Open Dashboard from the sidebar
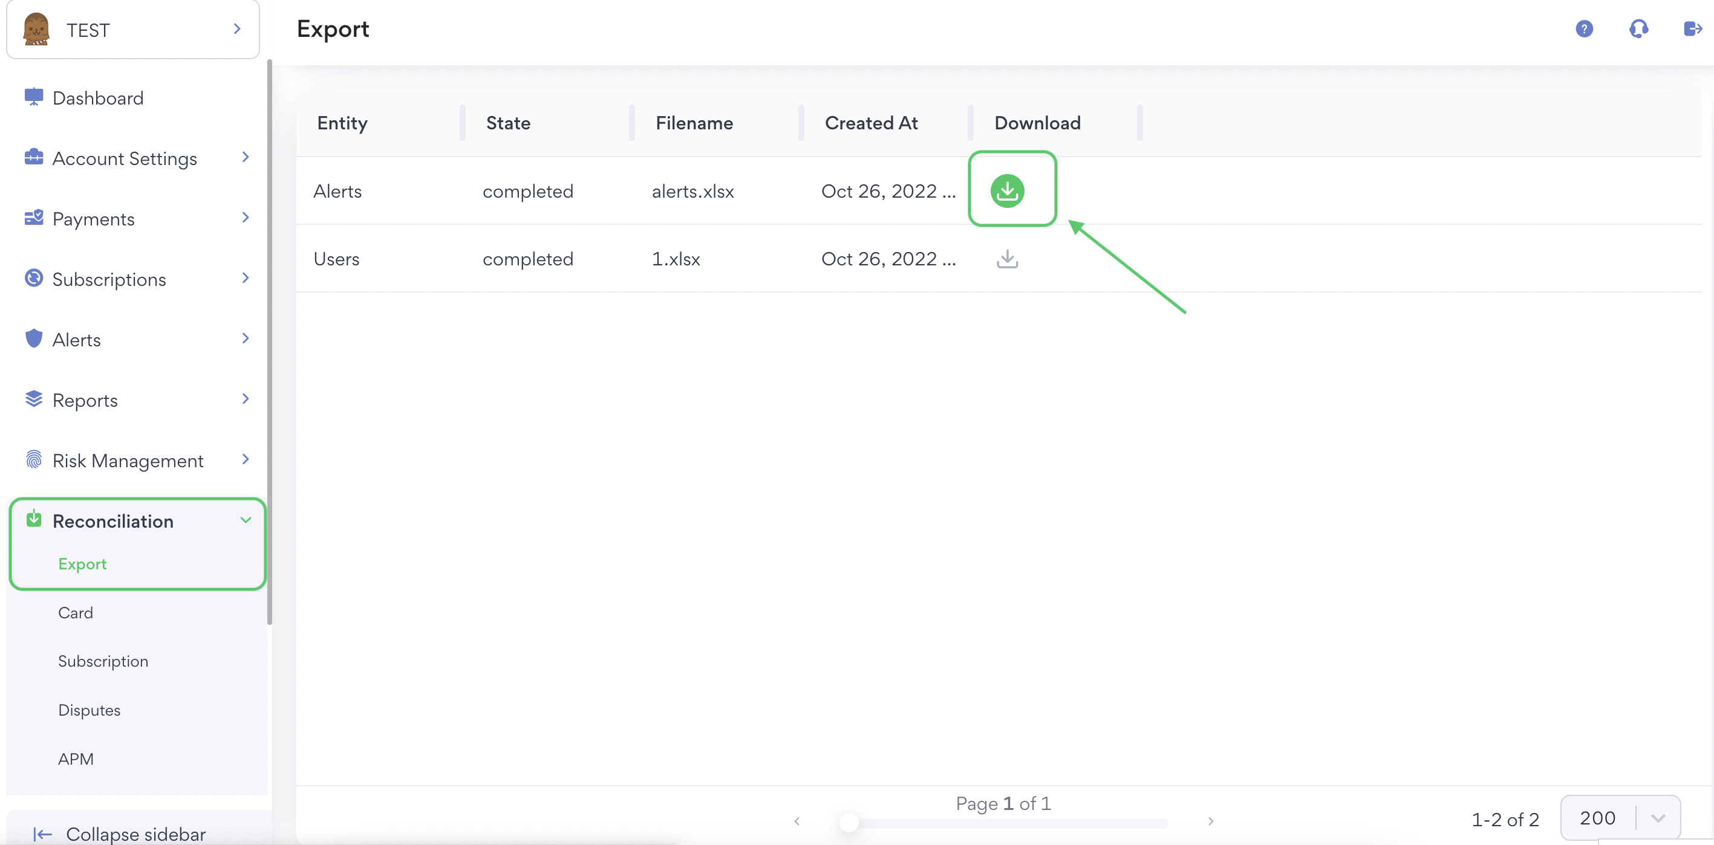Viewport: 1714px width, 845px height. tap(98, 99)
